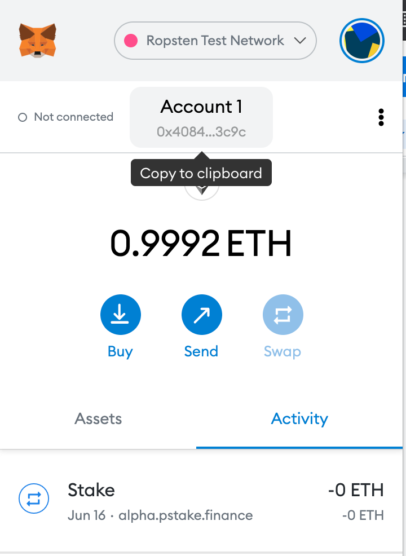Click the Swap text label
This screenshot has width=406, height=556.
[x=283, y=352]
